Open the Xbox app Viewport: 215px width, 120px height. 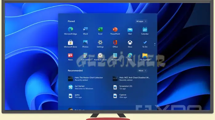tap(130, 44)
